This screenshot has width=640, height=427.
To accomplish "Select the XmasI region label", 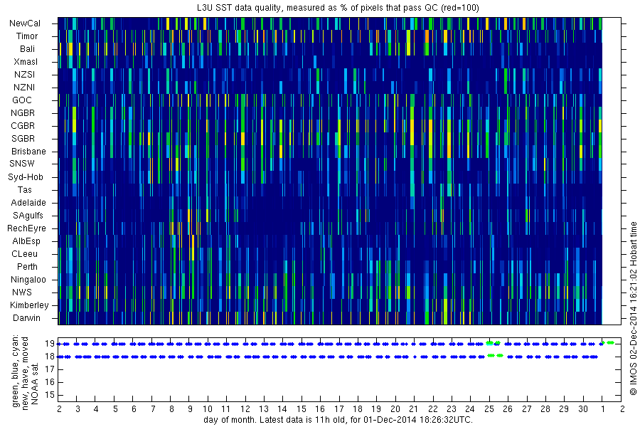I will [26, 62].
